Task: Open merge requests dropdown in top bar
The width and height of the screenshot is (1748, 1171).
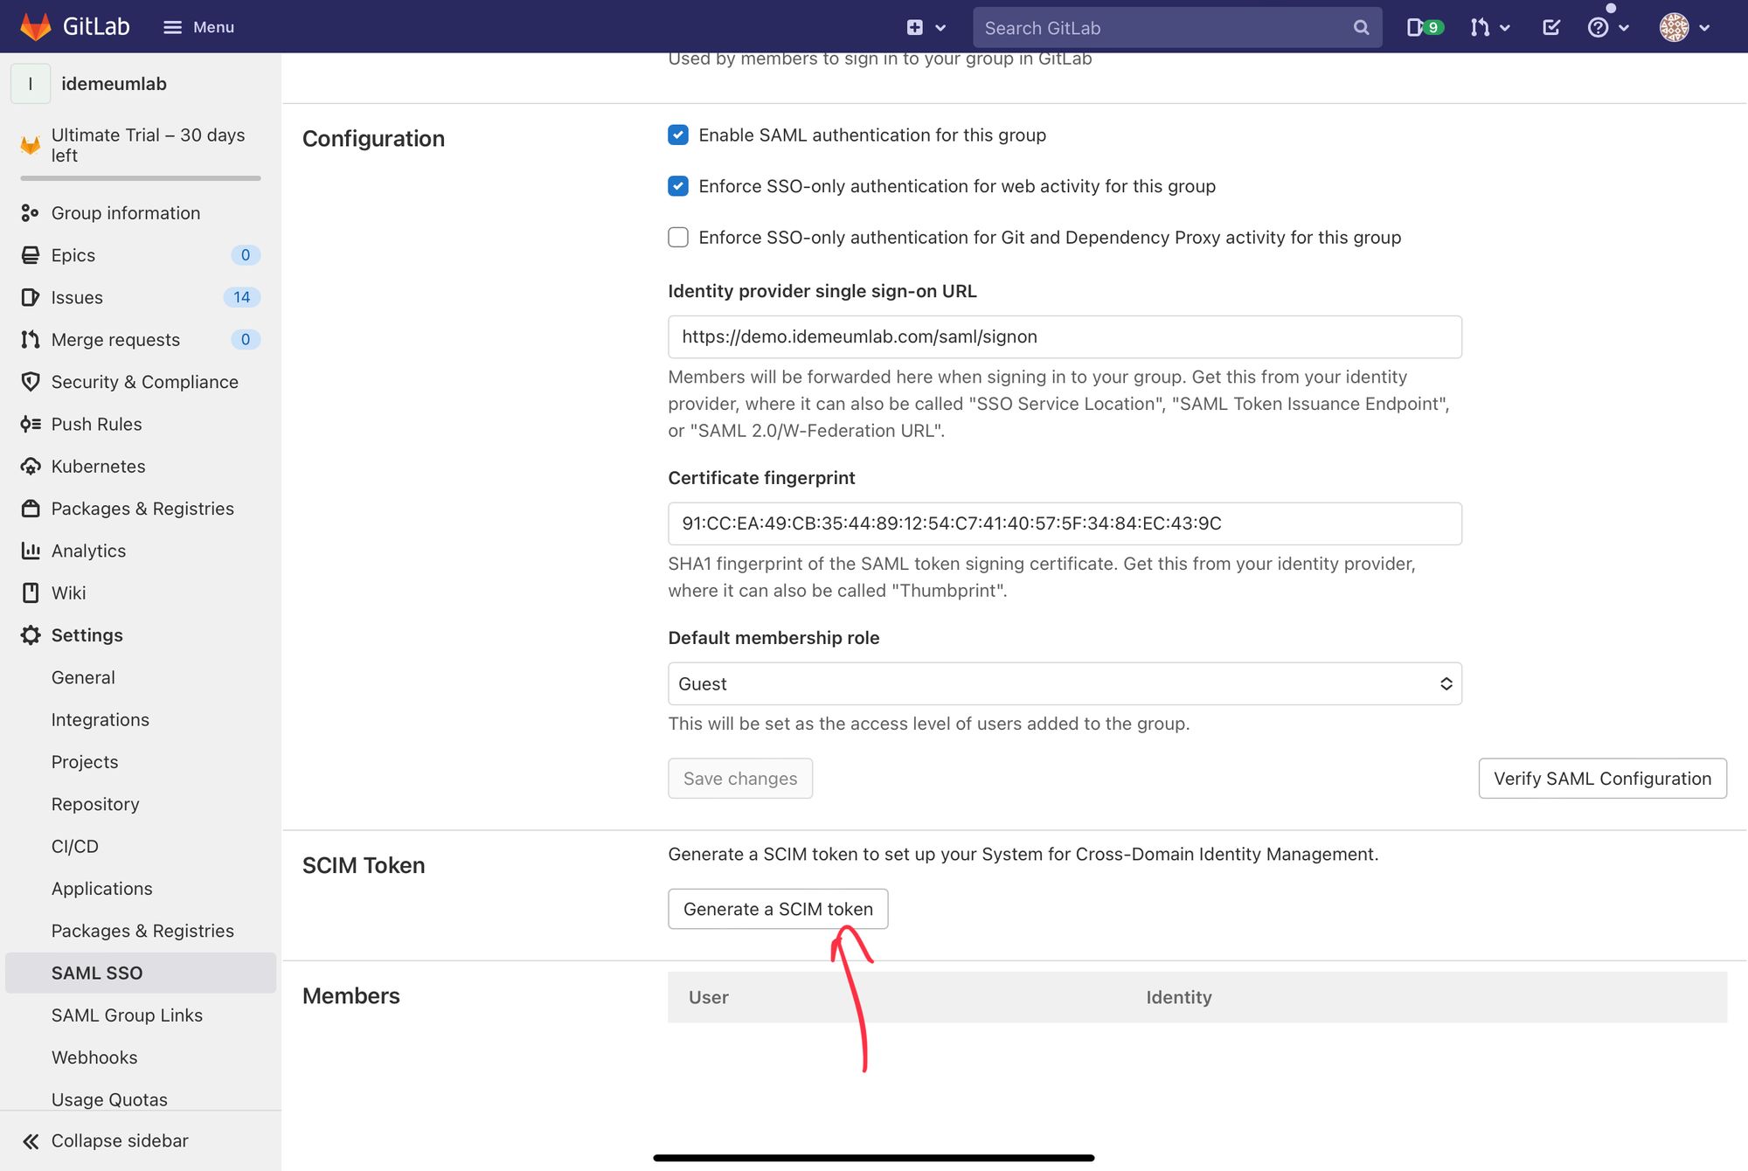Action: pos(1489,27)
